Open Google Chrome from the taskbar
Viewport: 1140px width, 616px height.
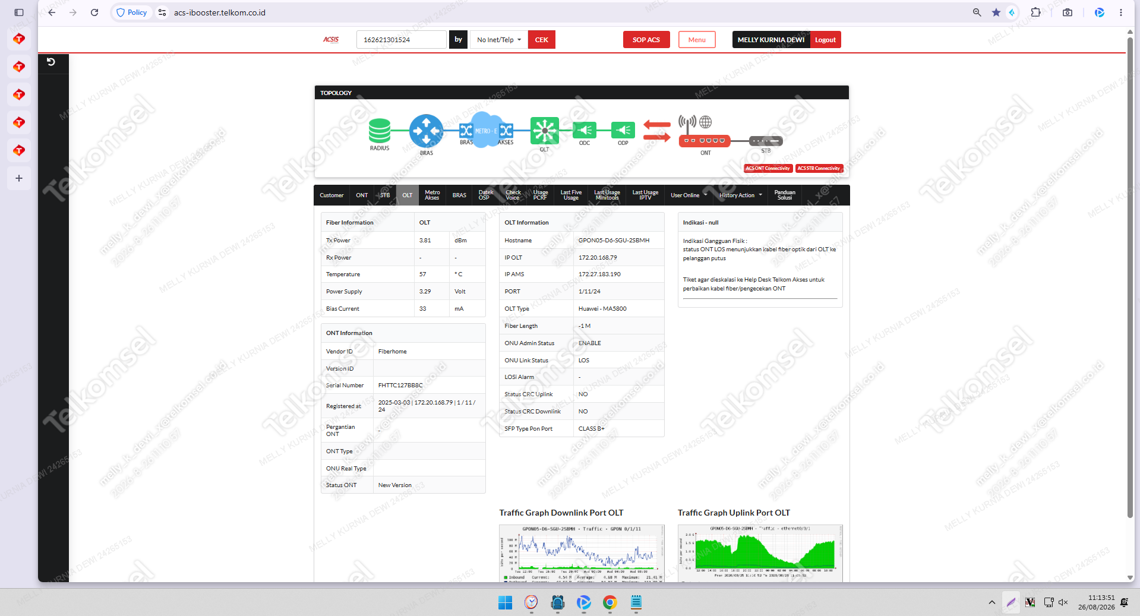pyautogui.click(x=610, y=602)
